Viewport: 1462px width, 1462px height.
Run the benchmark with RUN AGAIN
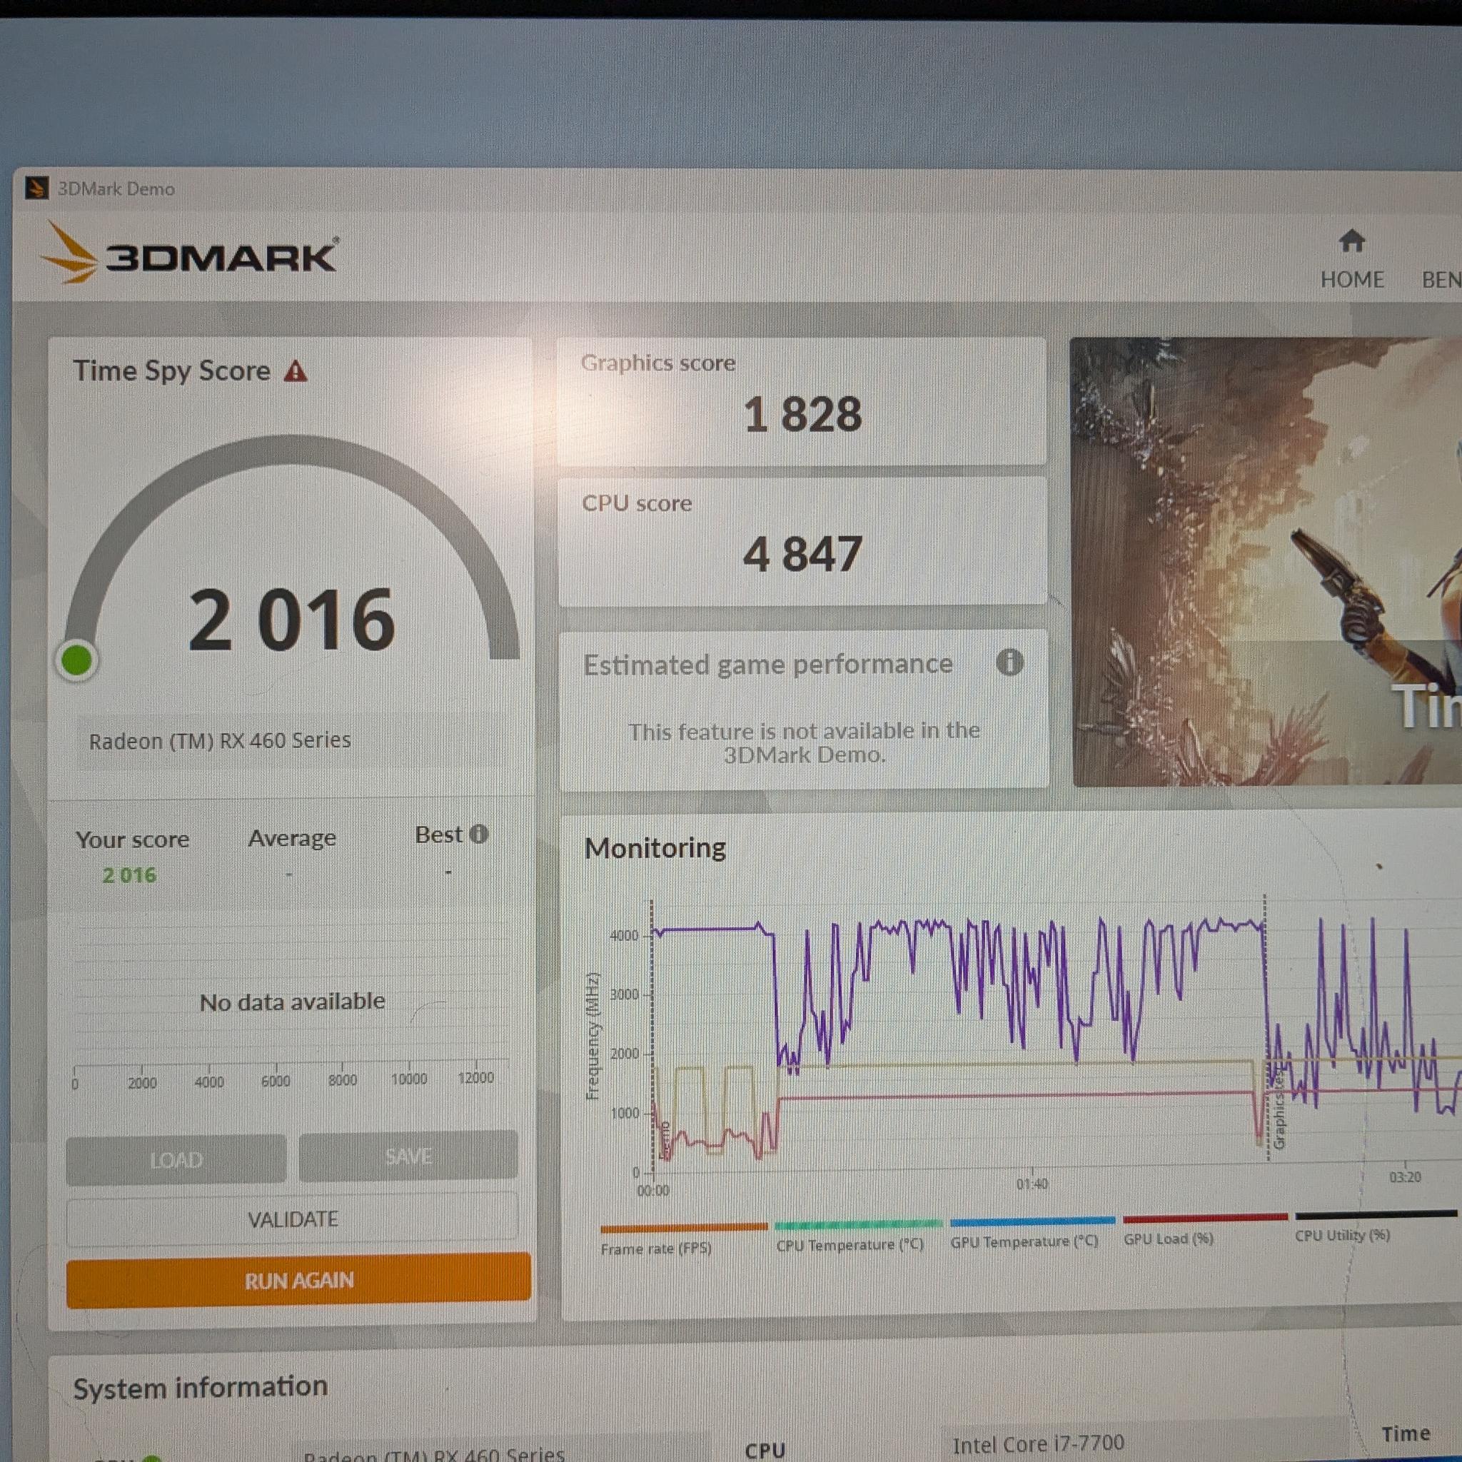point(299,1281)
